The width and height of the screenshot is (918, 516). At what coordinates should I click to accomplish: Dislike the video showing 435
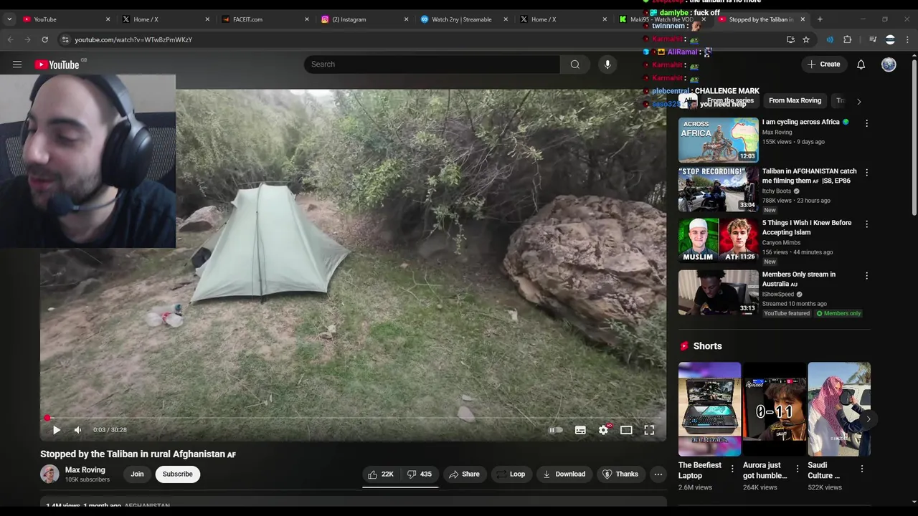pos(420,474)
